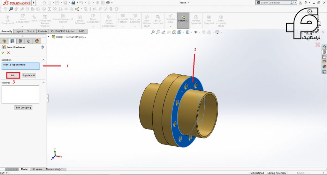327x175 pixels.
Task: Open Custom Properties task pane icon
Action: (324, 72)
